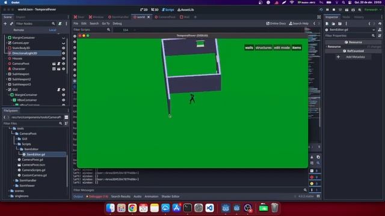Reload the running project

321,10
